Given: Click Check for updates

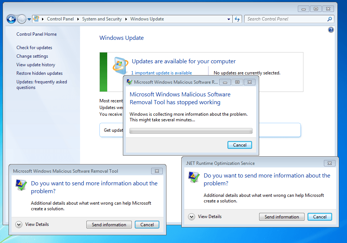Looking at the screenshot, I should coord(34,48).
